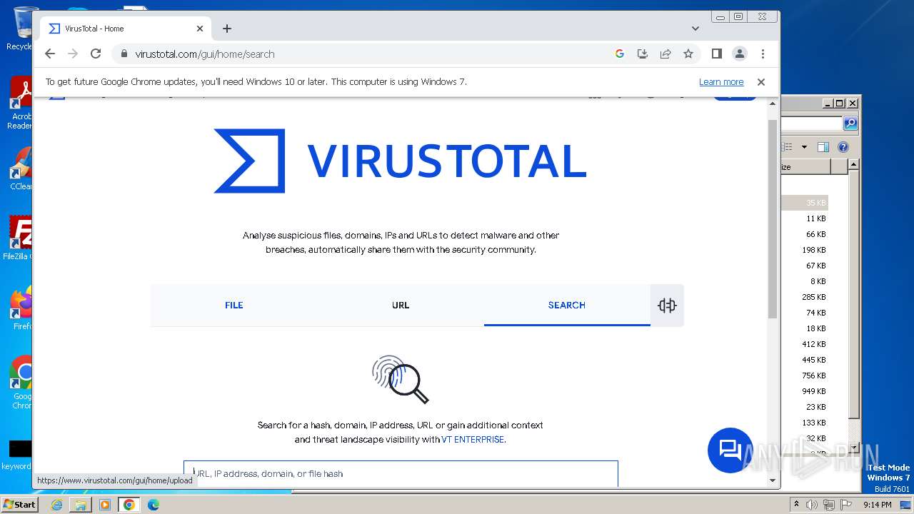The image size is (914, 514).
Task: Open the Acrobat Reader desktop shortcut
Action: click(20, 104)
